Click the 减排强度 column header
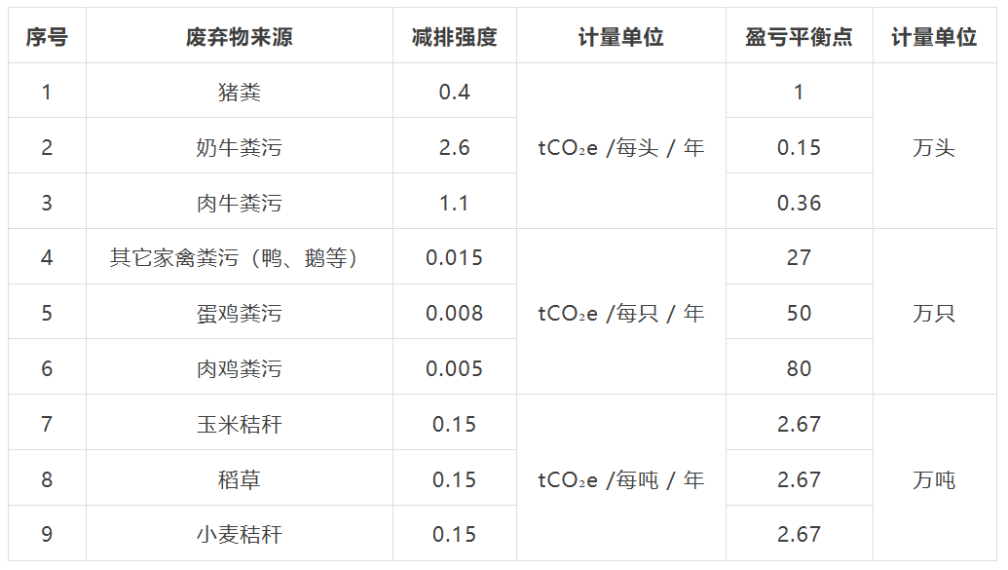The image size is (1008, 570). coord(454,37)
